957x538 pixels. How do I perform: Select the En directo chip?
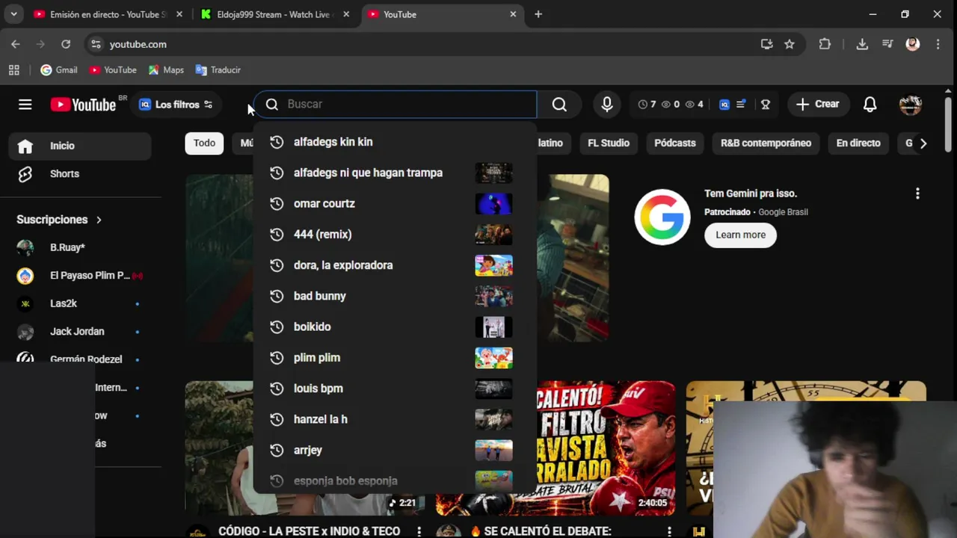(858, 143)
